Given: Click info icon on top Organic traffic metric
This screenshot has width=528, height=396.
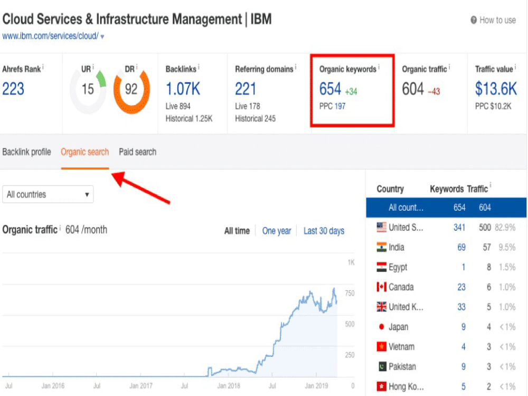Looking at the screenshot, I should (449, 67).
